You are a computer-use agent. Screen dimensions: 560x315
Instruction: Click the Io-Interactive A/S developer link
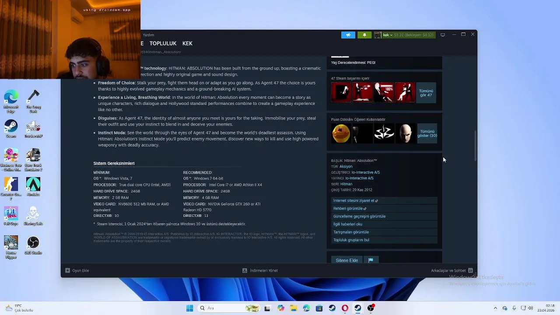tap(365, 172)
